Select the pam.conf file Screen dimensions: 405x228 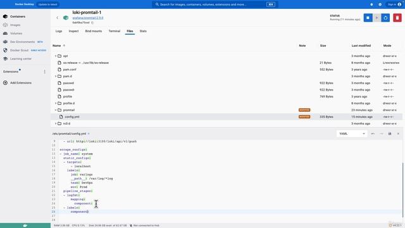70,70
